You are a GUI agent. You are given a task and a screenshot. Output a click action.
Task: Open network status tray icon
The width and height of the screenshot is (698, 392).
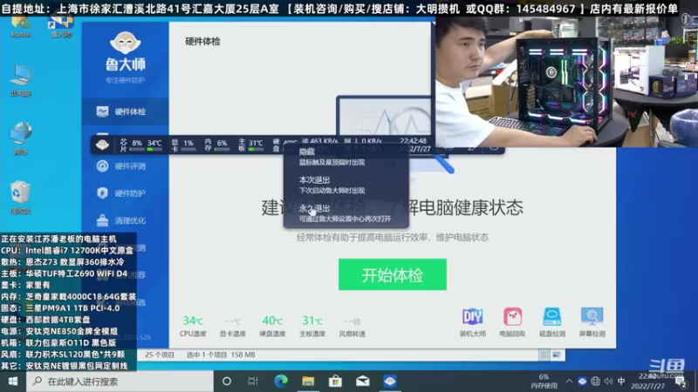pyautogui.click(x=595, y=382)
